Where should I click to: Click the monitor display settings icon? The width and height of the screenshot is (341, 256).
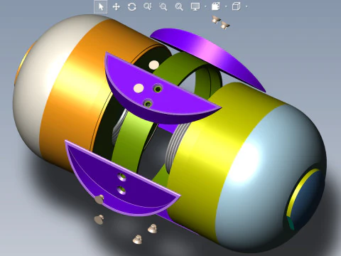point(195,6)
